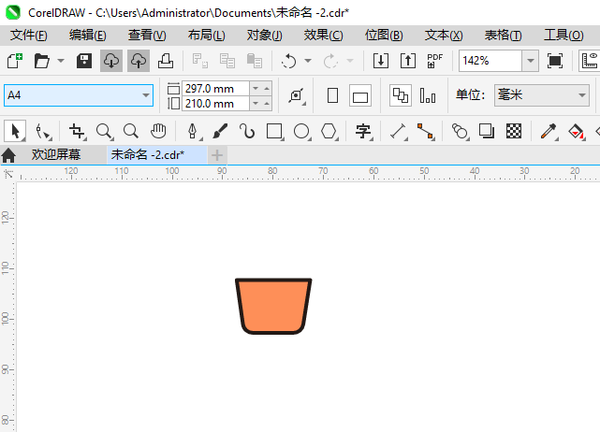Select the Polygon tool
Image resolution: width=600 pixels, height=432 pixels.
(329, 132)
